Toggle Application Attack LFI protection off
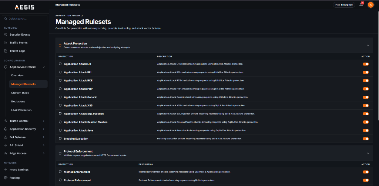379x186 pixels. click(x=365, y=64)
